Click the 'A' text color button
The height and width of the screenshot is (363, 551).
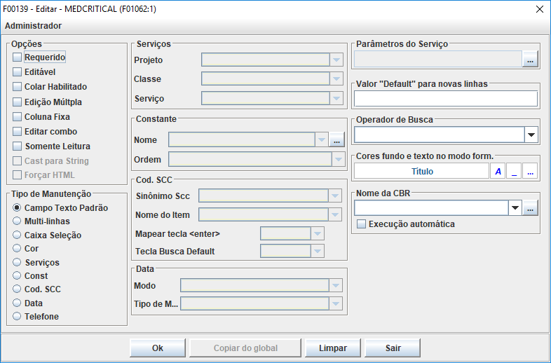pos(498,171)
